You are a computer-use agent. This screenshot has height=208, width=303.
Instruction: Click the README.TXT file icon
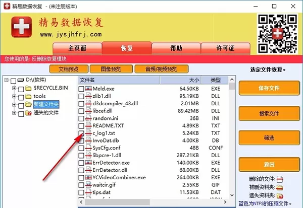pos(88,126)
